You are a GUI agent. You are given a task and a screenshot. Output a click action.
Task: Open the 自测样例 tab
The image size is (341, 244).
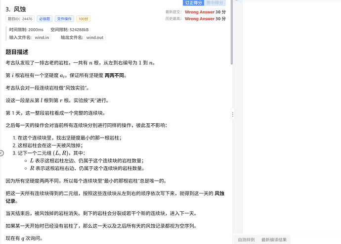tap(246, 240)
